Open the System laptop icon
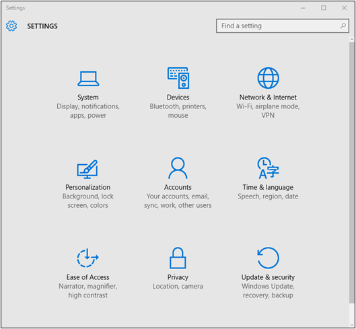 (88, 79)
